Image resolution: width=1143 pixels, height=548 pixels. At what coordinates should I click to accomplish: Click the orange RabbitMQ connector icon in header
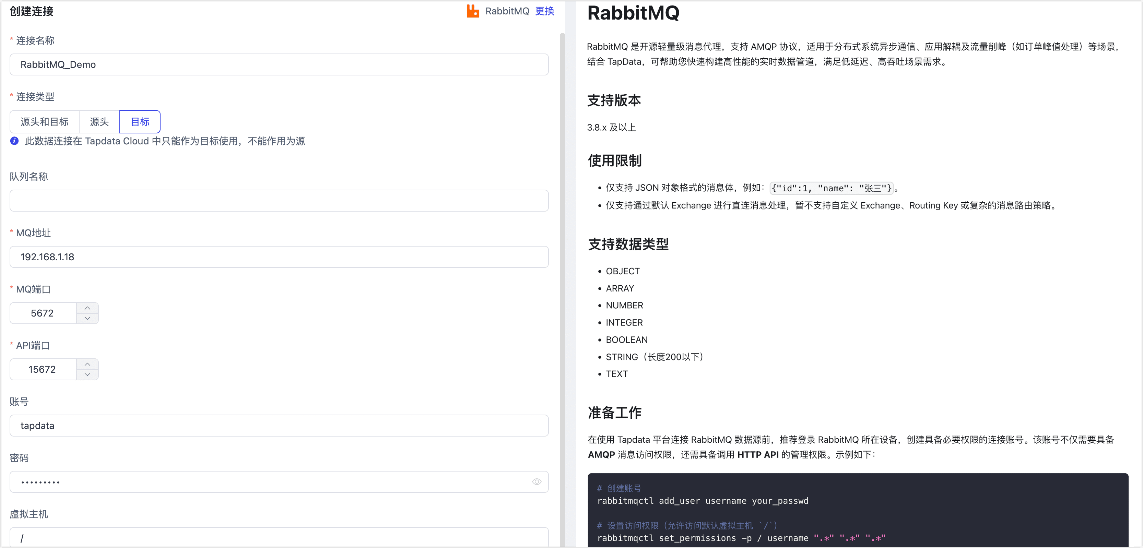tap(473, 11)
